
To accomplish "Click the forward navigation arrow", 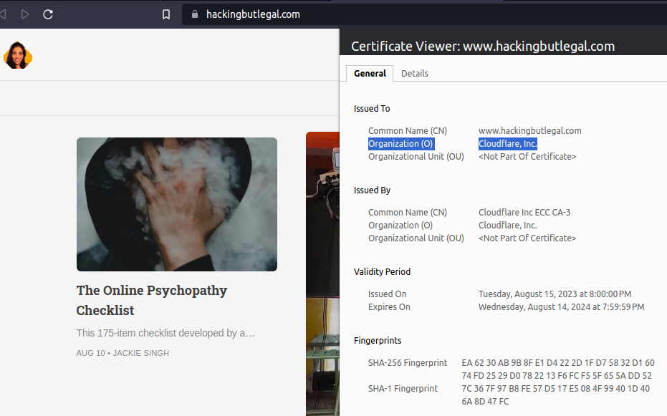I will [x=25, y=14].
